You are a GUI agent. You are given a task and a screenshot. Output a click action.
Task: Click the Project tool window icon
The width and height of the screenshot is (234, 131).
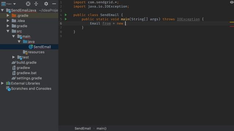3,4
